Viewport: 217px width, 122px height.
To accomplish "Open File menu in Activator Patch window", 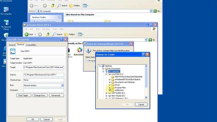I will 26,29.
